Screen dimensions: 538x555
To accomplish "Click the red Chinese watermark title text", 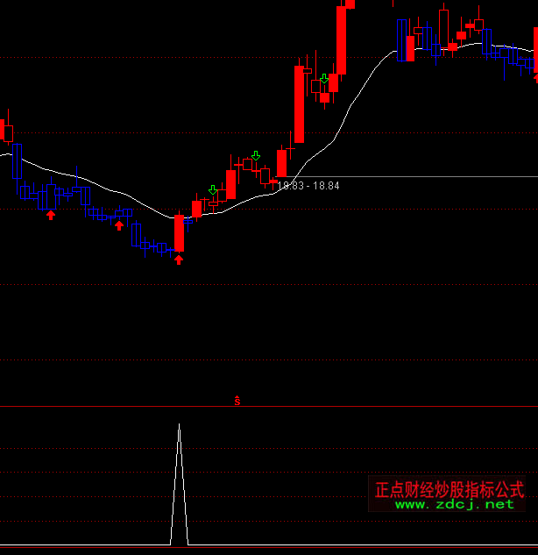I will point(449,488).
